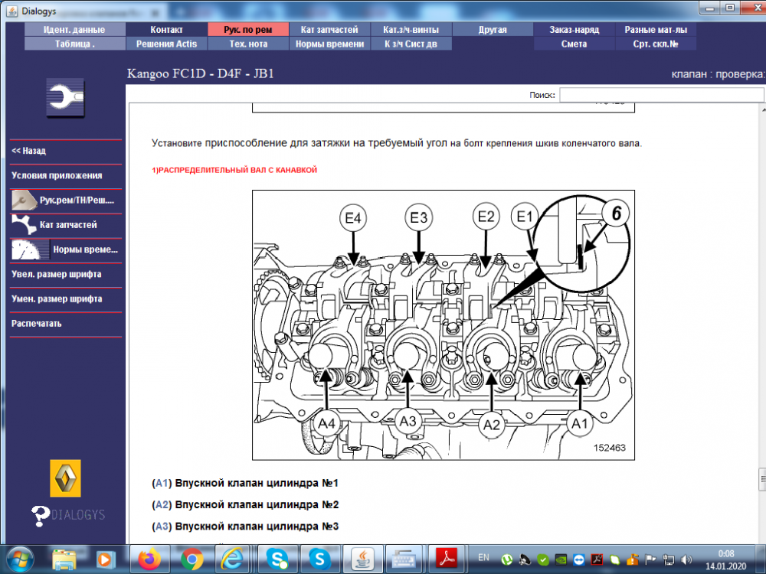
Task: Open the Java application taskbar button
Action: click(x=362, y=559)
